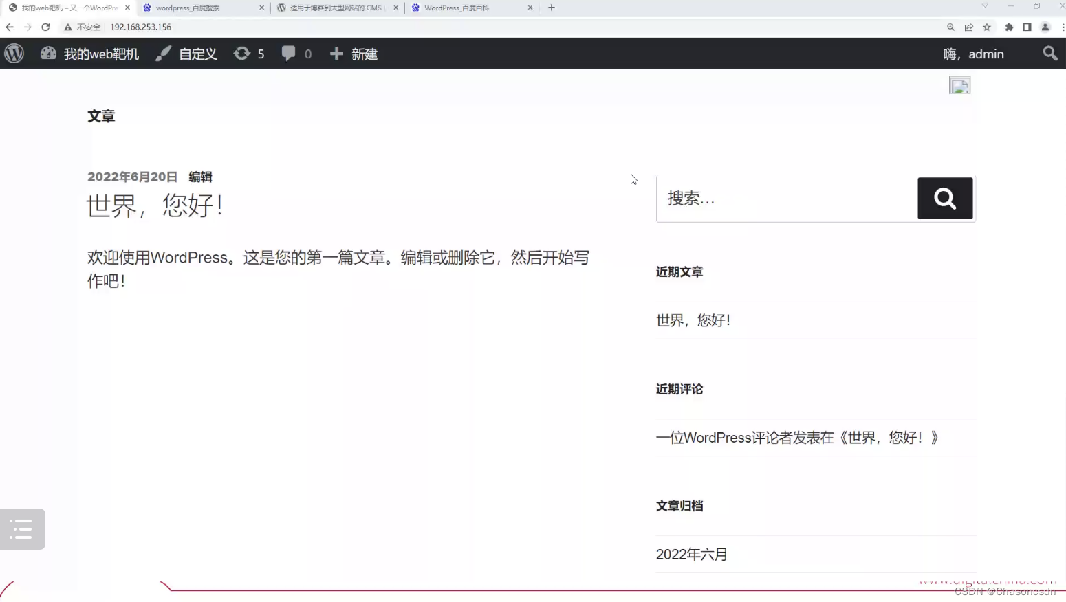Focus the address bar showing 192.168.253.156

point(141,27)
